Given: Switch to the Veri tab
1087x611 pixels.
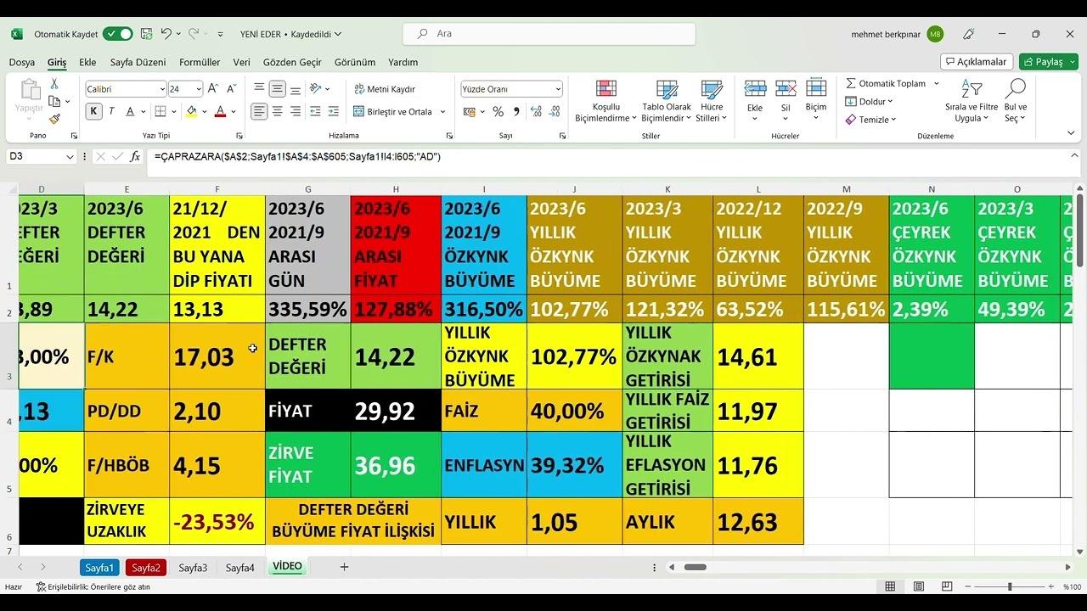Looking at the screenshot, I should [241, 62].
